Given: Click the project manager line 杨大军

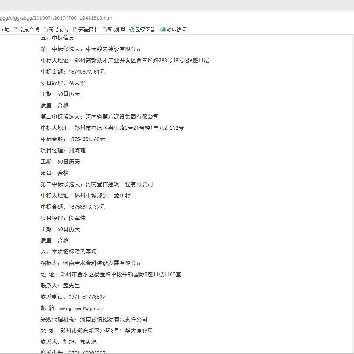Looking at the screenshot, I should click(63, 83).
